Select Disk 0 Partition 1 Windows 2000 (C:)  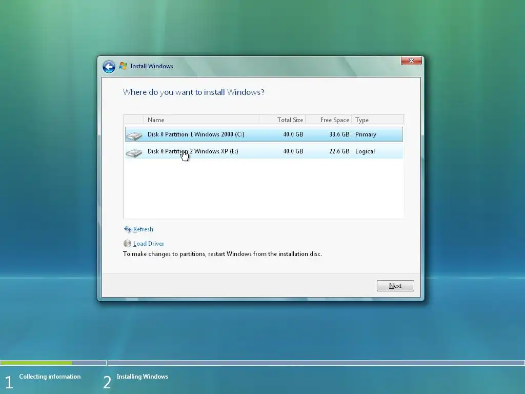[x=264, y=134]
